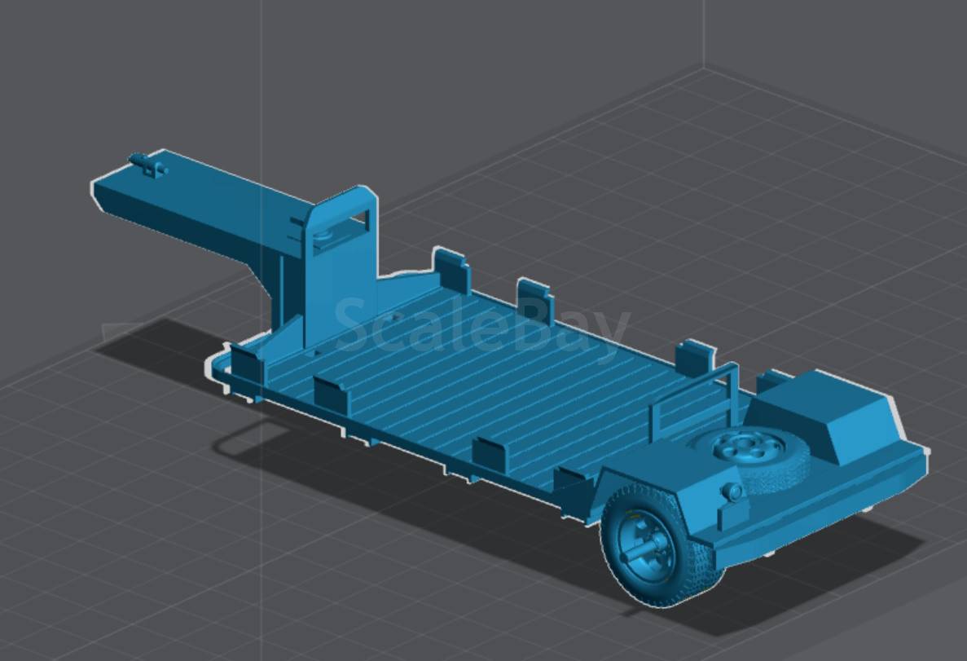Click the ScaleBay watermark text
This screenshot has width=967, height=661.
coord(481,327)
